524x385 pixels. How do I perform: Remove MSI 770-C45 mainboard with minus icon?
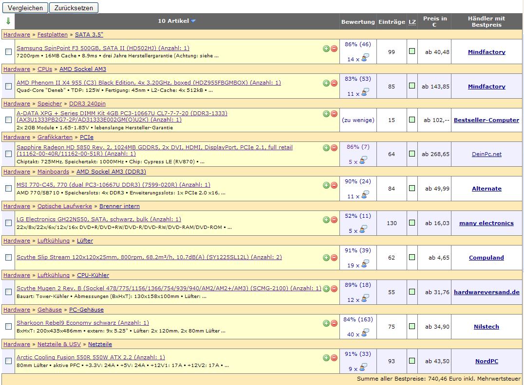coord(334,185)
